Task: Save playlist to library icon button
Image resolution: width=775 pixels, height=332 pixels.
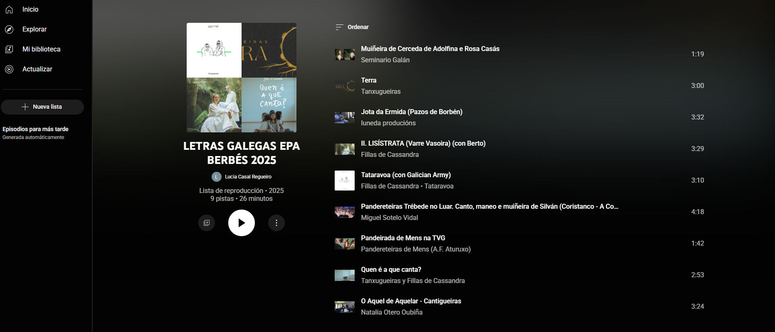Action: pyautogui.click(x=207, y=223)
